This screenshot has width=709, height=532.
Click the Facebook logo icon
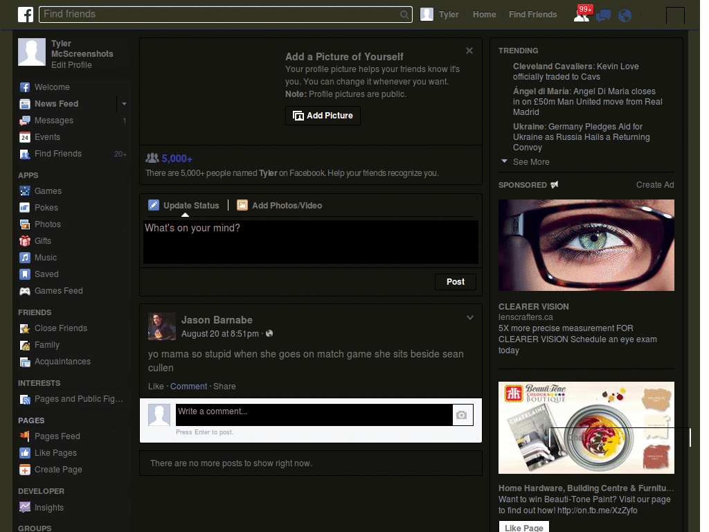[26, 15]
